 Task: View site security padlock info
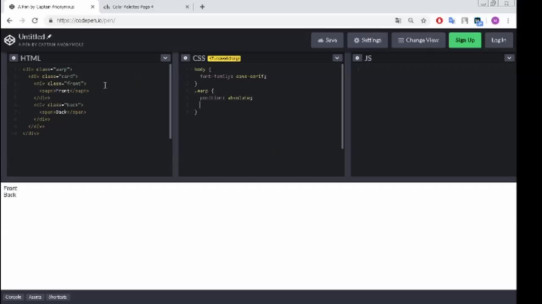click(50, 20)
